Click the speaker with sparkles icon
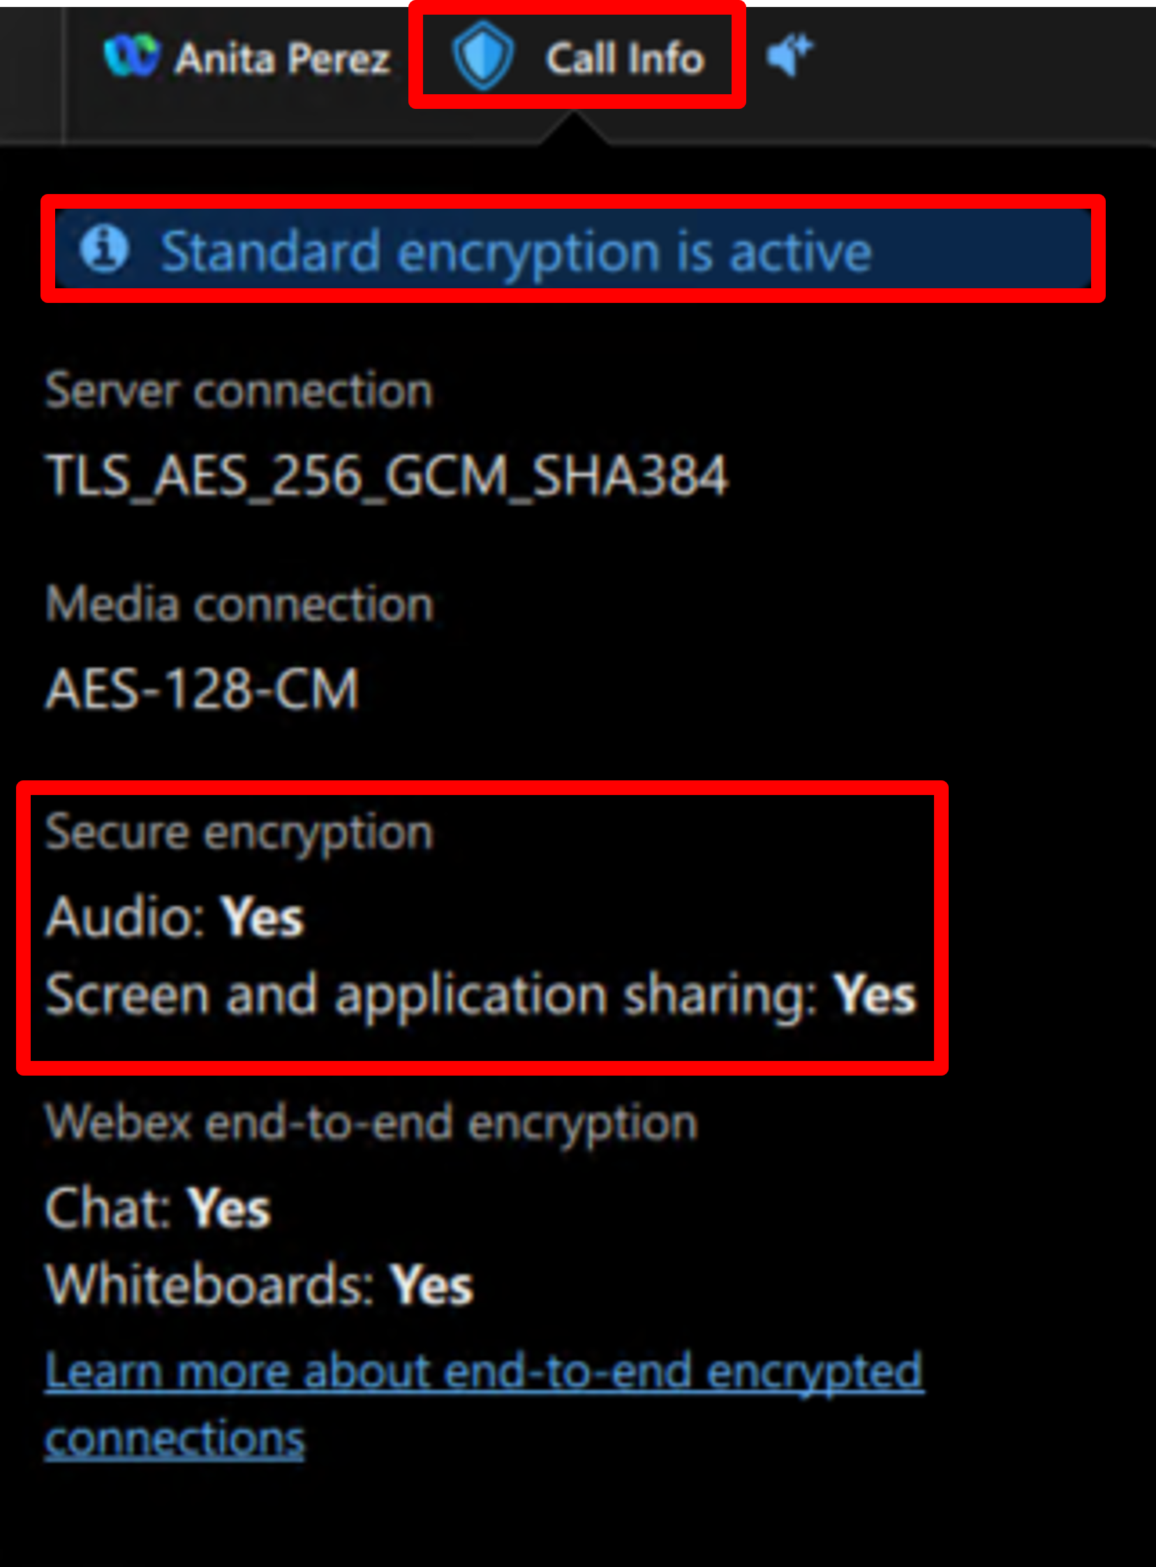The height and width of the screenshot is (1567, 1156). (x=790, y=54)
